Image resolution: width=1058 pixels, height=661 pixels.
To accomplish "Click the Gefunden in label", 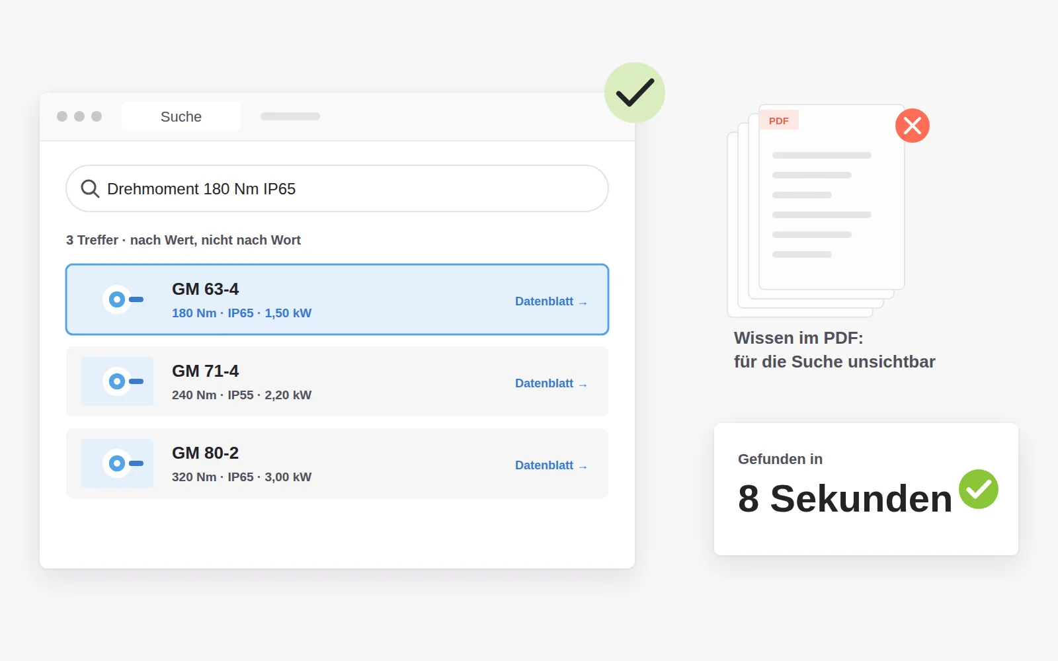I will [x=780, y=459].
